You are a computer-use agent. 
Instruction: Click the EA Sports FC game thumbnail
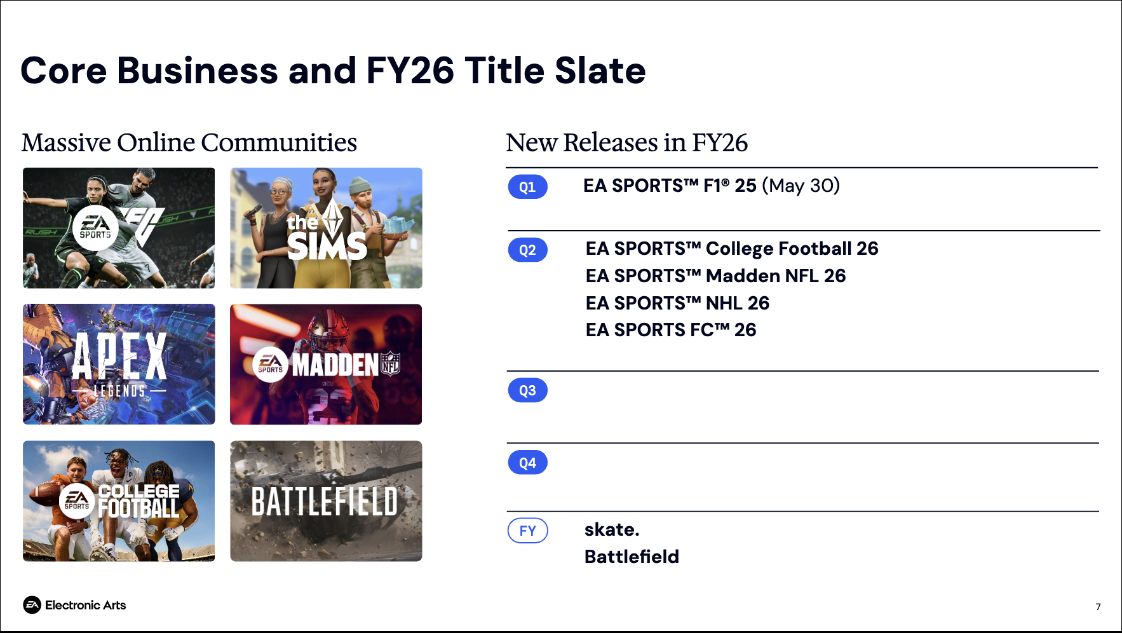[x=119, y=228]
